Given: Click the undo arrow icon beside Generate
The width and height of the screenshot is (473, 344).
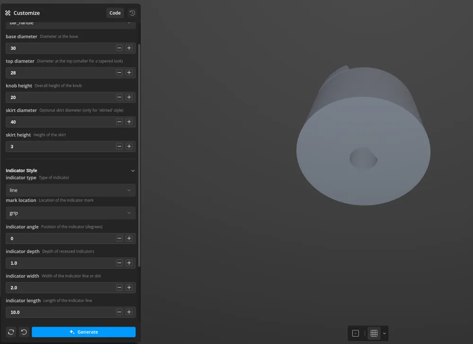Looking at the screenshot, I should coord(24,332).
